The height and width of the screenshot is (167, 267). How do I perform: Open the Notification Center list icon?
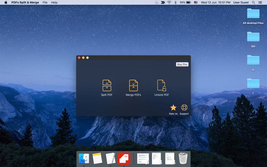point(260,2)
